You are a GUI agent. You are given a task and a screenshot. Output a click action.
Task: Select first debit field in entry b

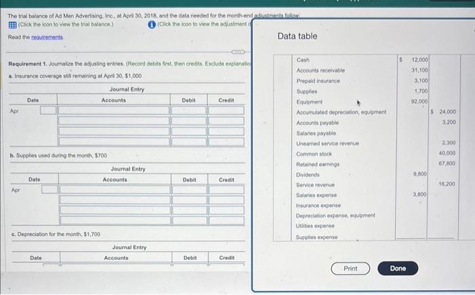(x=189, y=189)
